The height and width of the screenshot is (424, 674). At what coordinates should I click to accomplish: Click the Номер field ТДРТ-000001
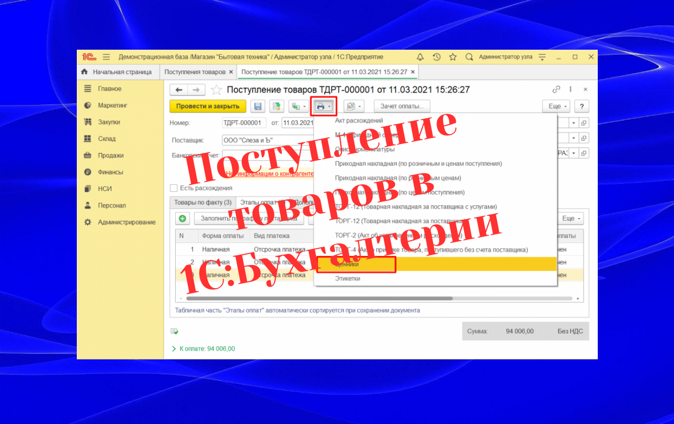tap(244, 123)
